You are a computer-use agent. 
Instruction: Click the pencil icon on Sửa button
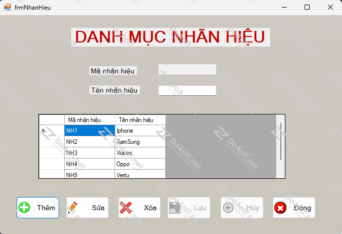[73, 207]
